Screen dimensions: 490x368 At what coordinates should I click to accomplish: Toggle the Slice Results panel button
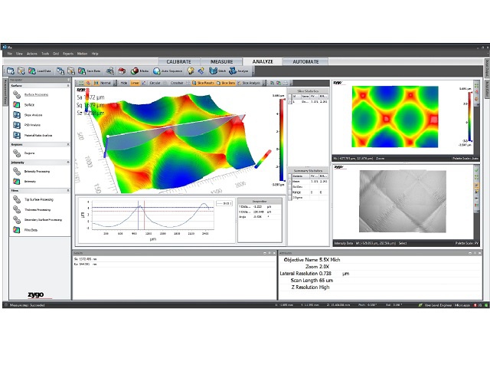pos(204,81)
